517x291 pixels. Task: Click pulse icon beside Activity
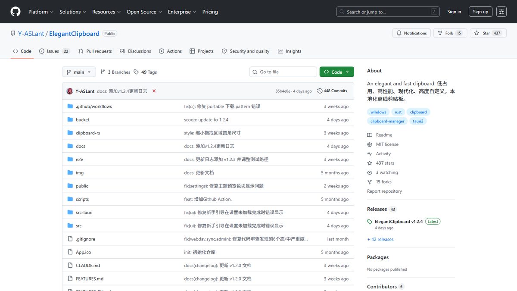point(370,154)
